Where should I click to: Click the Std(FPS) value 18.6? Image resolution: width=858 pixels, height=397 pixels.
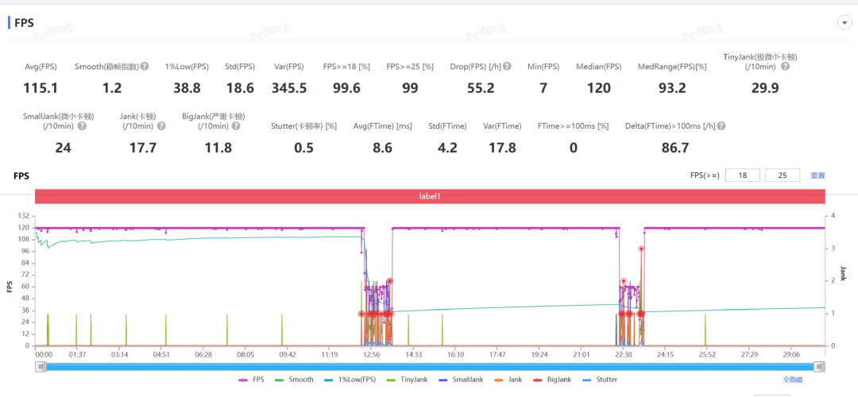click(240, 87)
